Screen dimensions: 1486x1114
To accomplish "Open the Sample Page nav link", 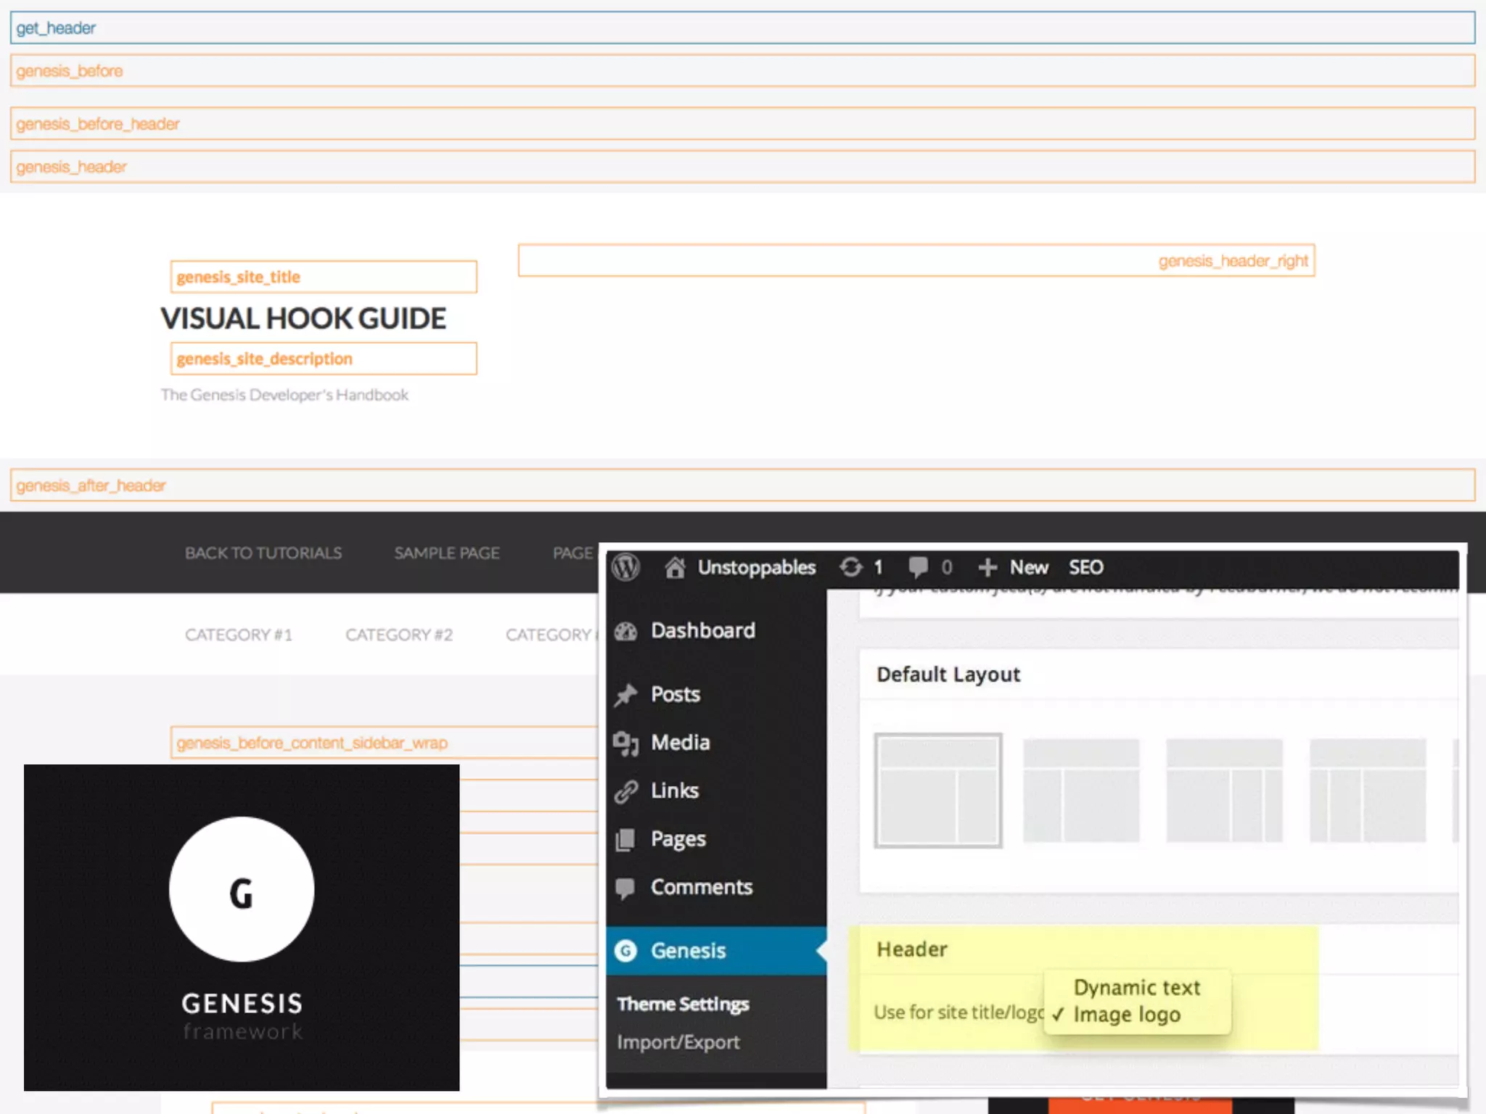I will [446, 553].
